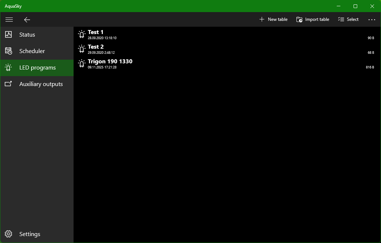Click the Status chart icon
Screen dimensions: 381x243
[x=8, y=34]
